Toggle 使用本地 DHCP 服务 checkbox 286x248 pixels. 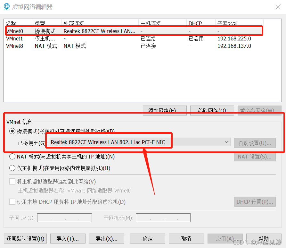[12, 202]
